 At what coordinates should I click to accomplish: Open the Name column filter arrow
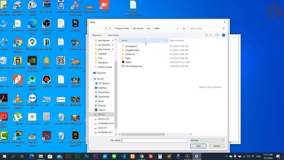167,40
